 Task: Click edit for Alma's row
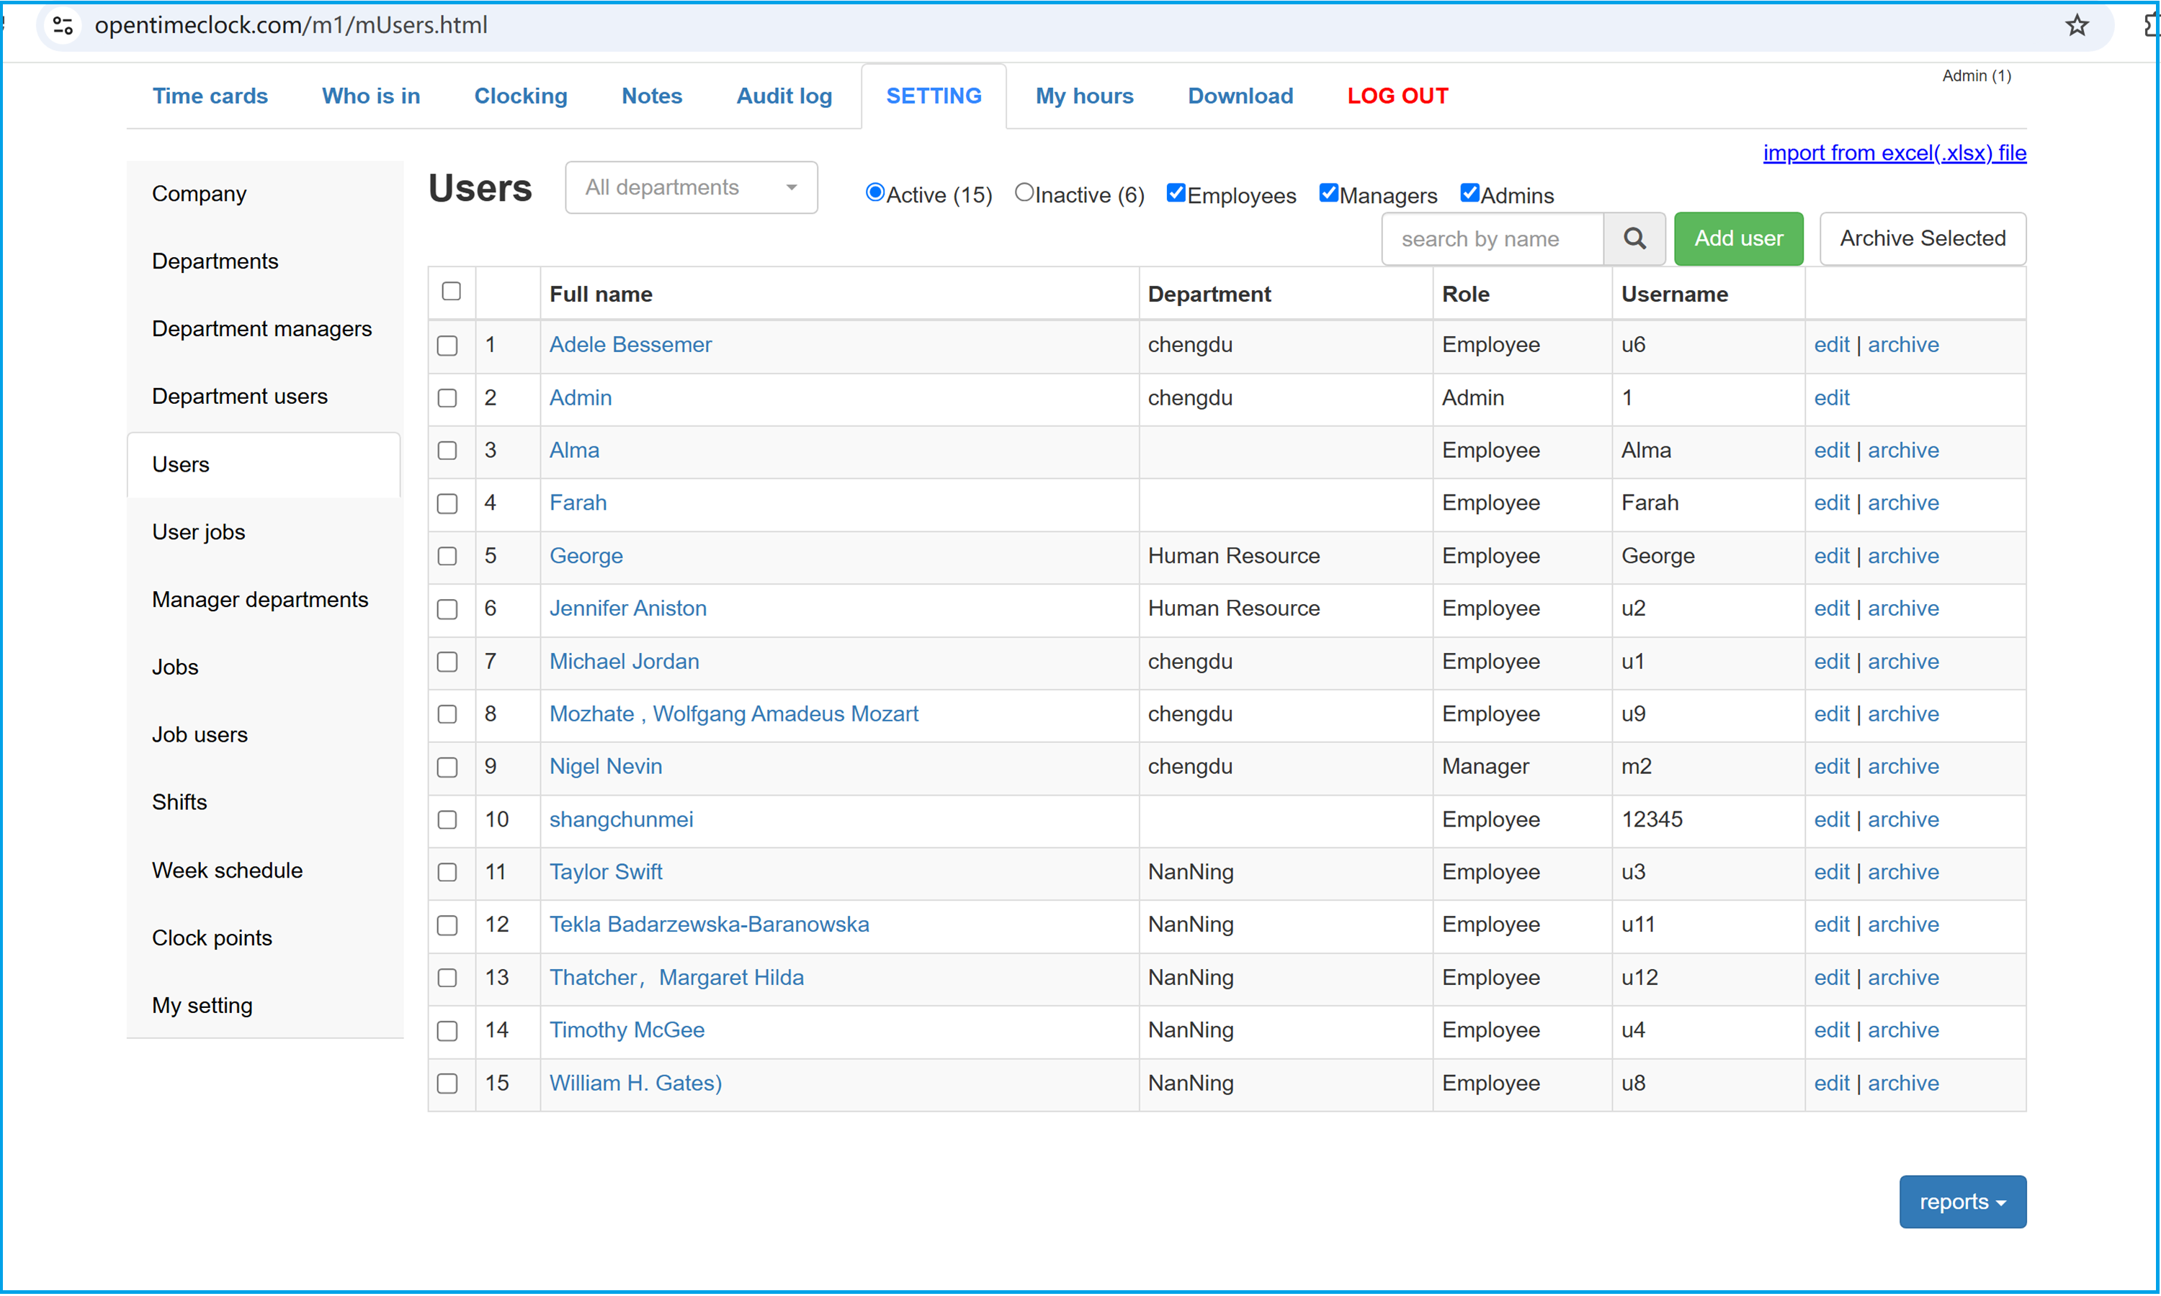click(x=1831, y=451)
